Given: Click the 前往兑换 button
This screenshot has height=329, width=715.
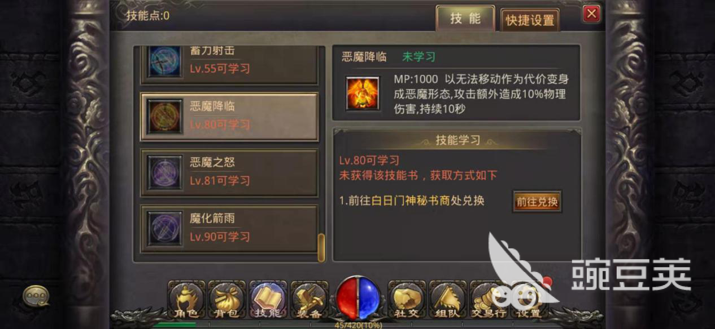Looking at the screenshot, I should (x=537, y=202).
